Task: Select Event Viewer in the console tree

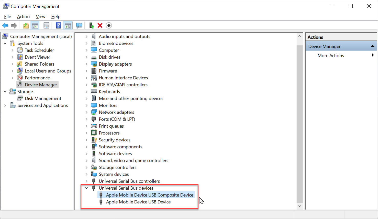Action: point(37,57)
